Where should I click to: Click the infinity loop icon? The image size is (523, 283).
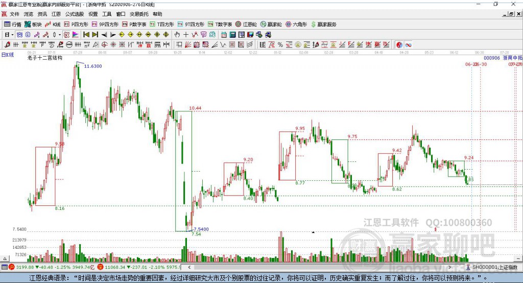409,45
